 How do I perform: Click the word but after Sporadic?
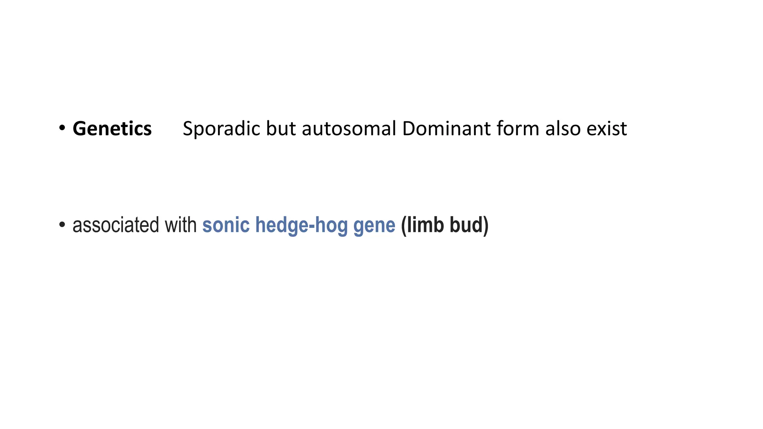pyautogui.click(x=281, y=129)
